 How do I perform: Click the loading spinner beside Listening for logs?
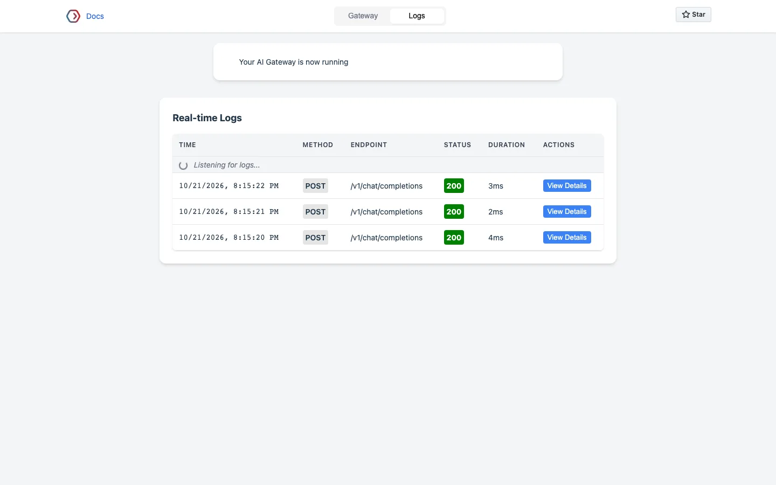coord(183,165)
